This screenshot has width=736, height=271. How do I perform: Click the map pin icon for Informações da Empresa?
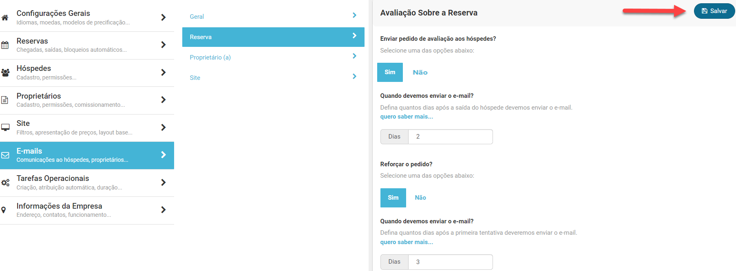4,210
